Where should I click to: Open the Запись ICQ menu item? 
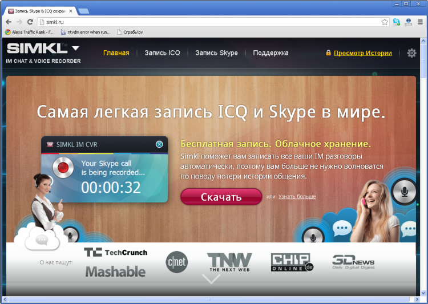[x=162, y=53]
